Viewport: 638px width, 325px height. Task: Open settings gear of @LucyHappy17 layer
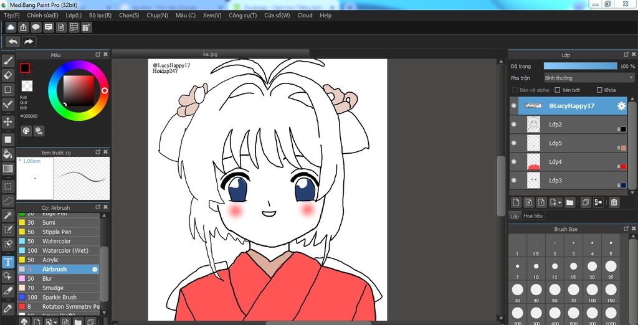(x=621, y=106)
